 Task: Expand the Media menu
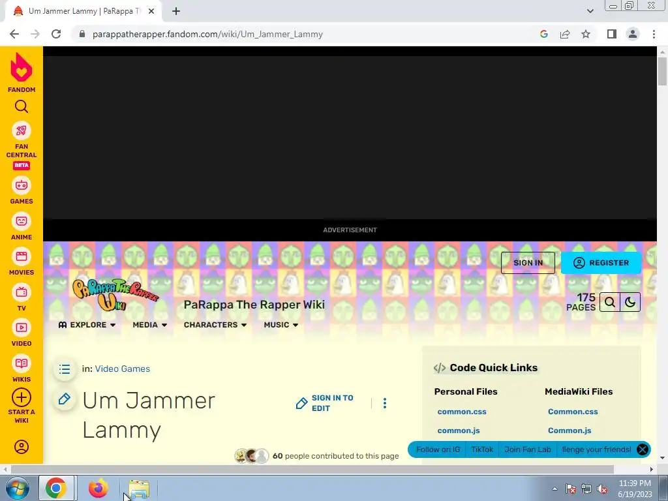pyautogui.click(x=149, y=325)
